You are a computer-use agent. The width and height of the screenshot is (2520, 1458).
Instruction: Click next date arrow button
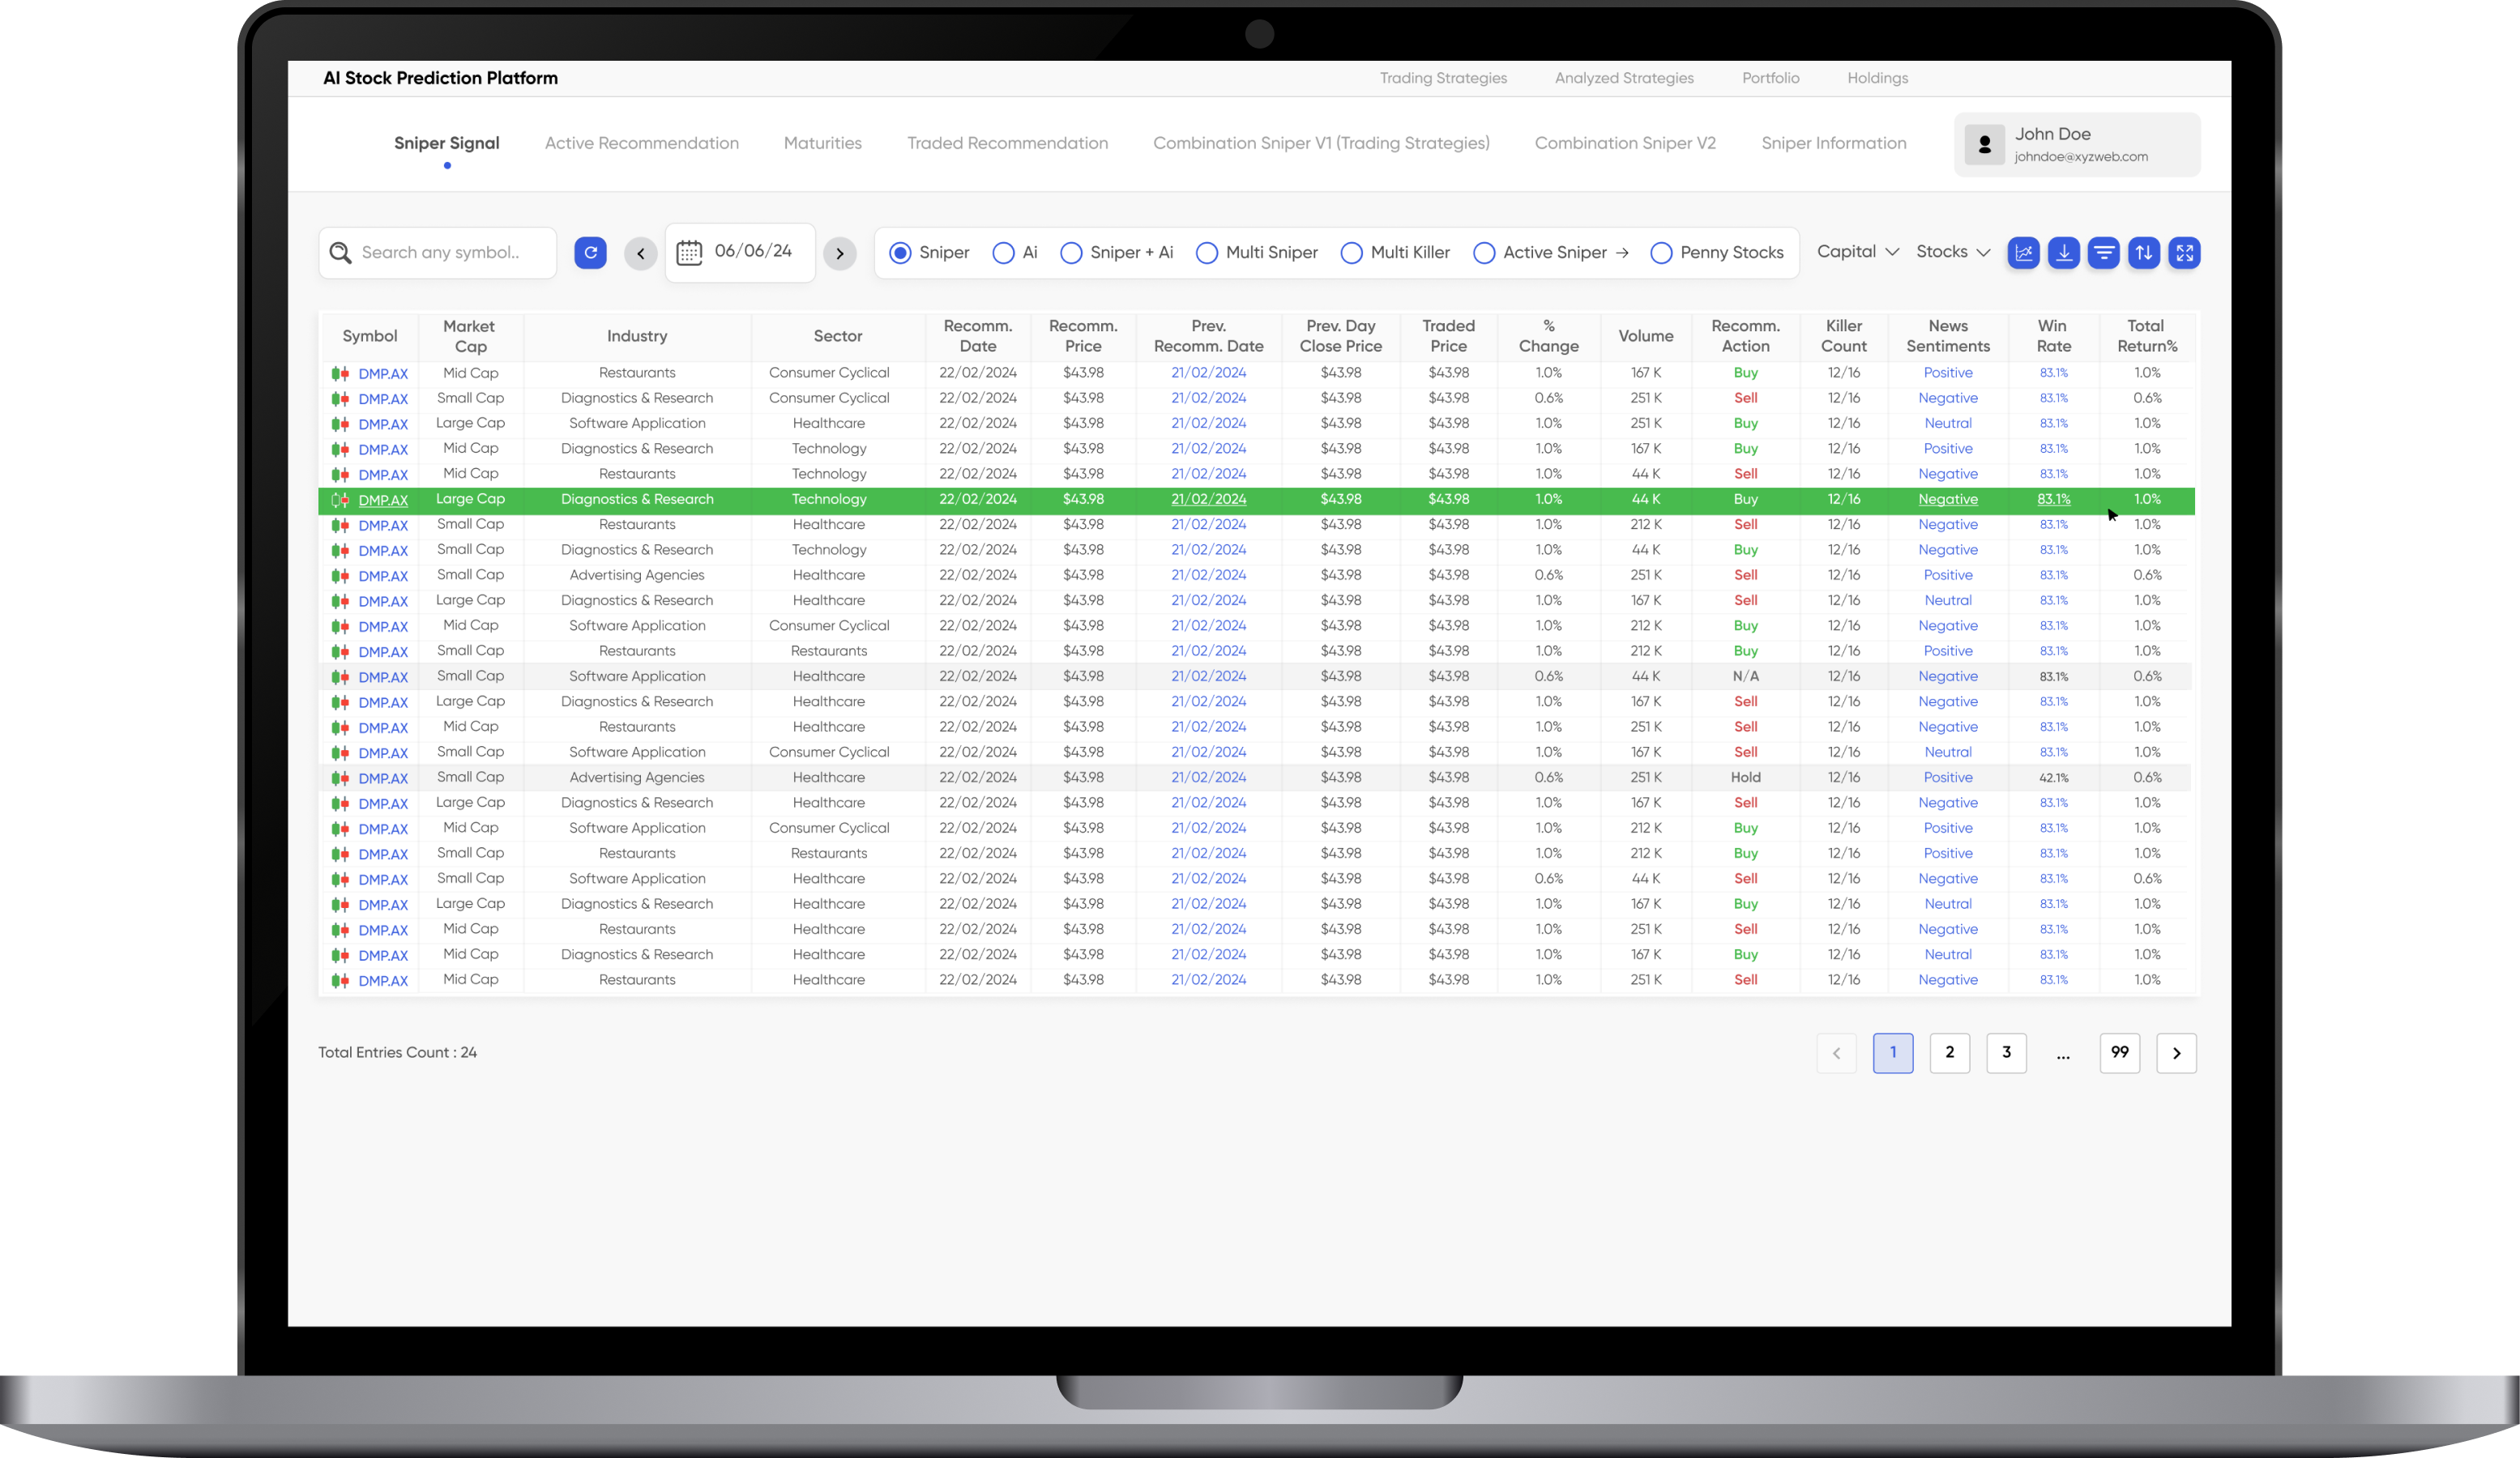839,254
